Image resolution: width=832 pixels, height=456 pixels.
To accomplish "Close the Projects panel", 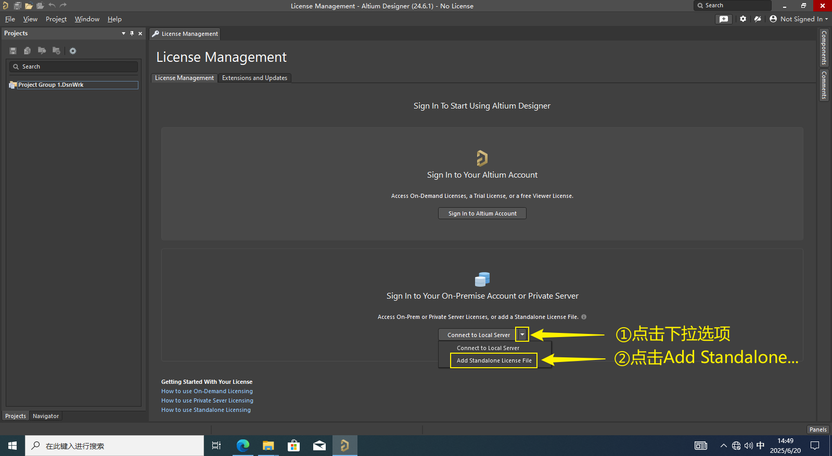I will coord(140,33).
